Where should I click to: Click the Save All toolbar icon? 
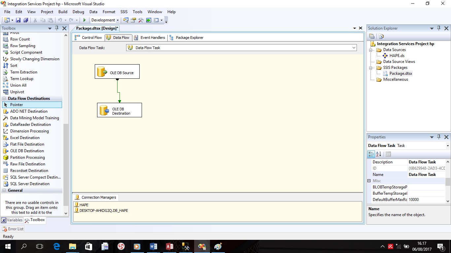[25, 20]
